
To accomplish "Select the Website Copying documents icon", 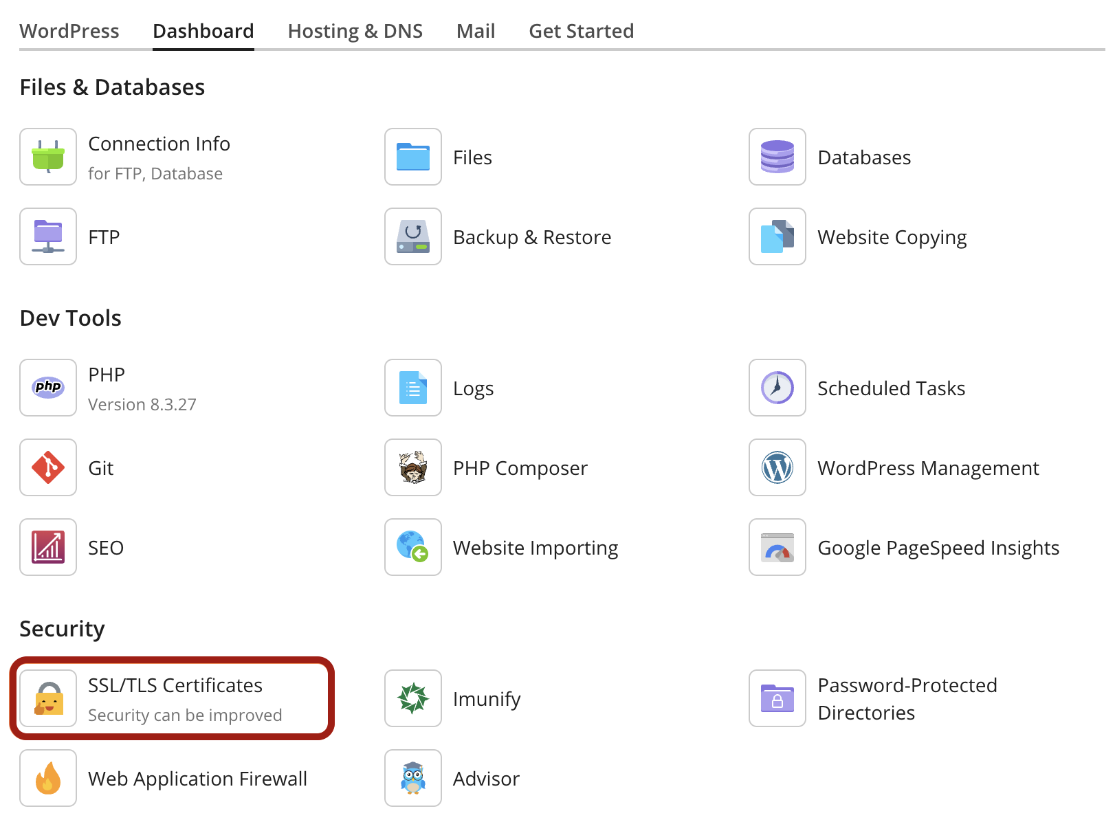I will pyautogui.click(x=777, y=236).
